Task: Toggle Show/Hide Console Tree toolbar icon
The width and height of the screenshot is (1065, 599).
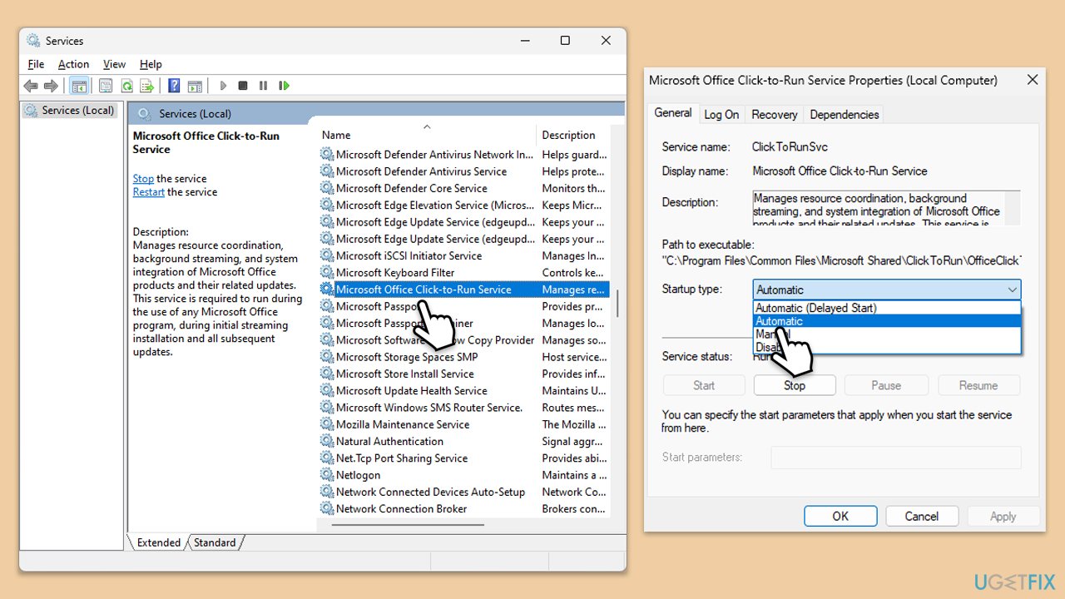Action: 79,86
